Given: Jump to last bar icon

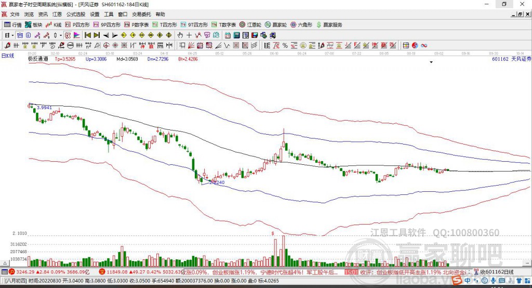Looking at the screenshot, I should coord(97,35).
